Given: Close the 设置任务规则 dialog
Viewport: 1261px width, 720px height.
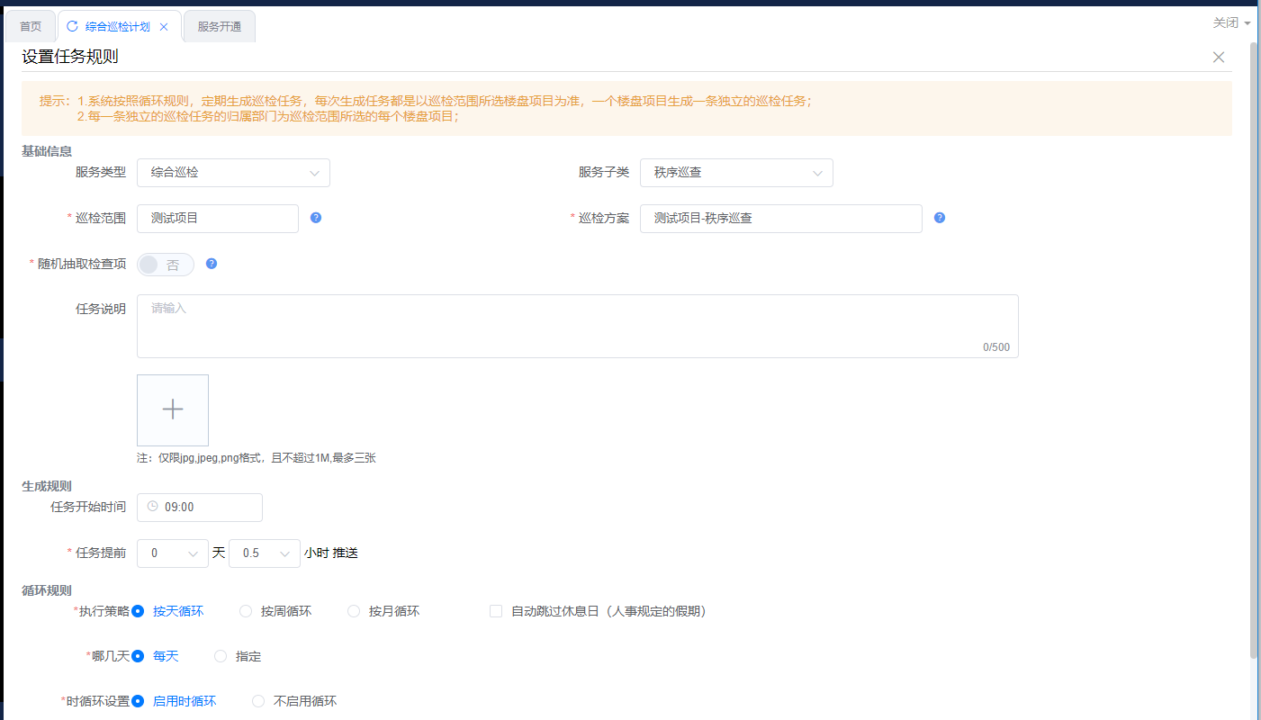Looking at the screenshot, I should (x=1219, y=58).
